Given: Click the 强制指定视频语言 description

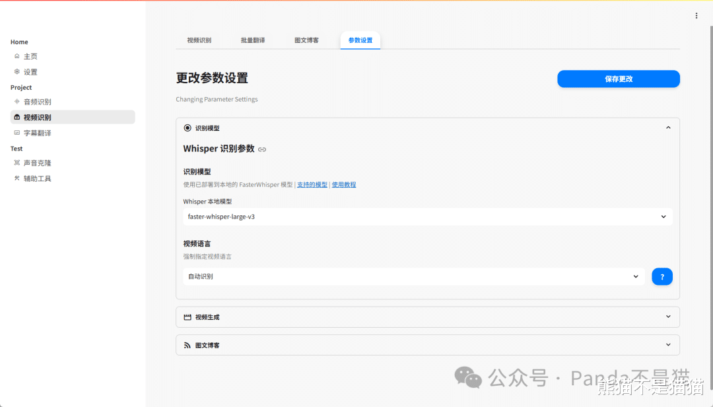Looking at the screenshot, I should point(207,256).
